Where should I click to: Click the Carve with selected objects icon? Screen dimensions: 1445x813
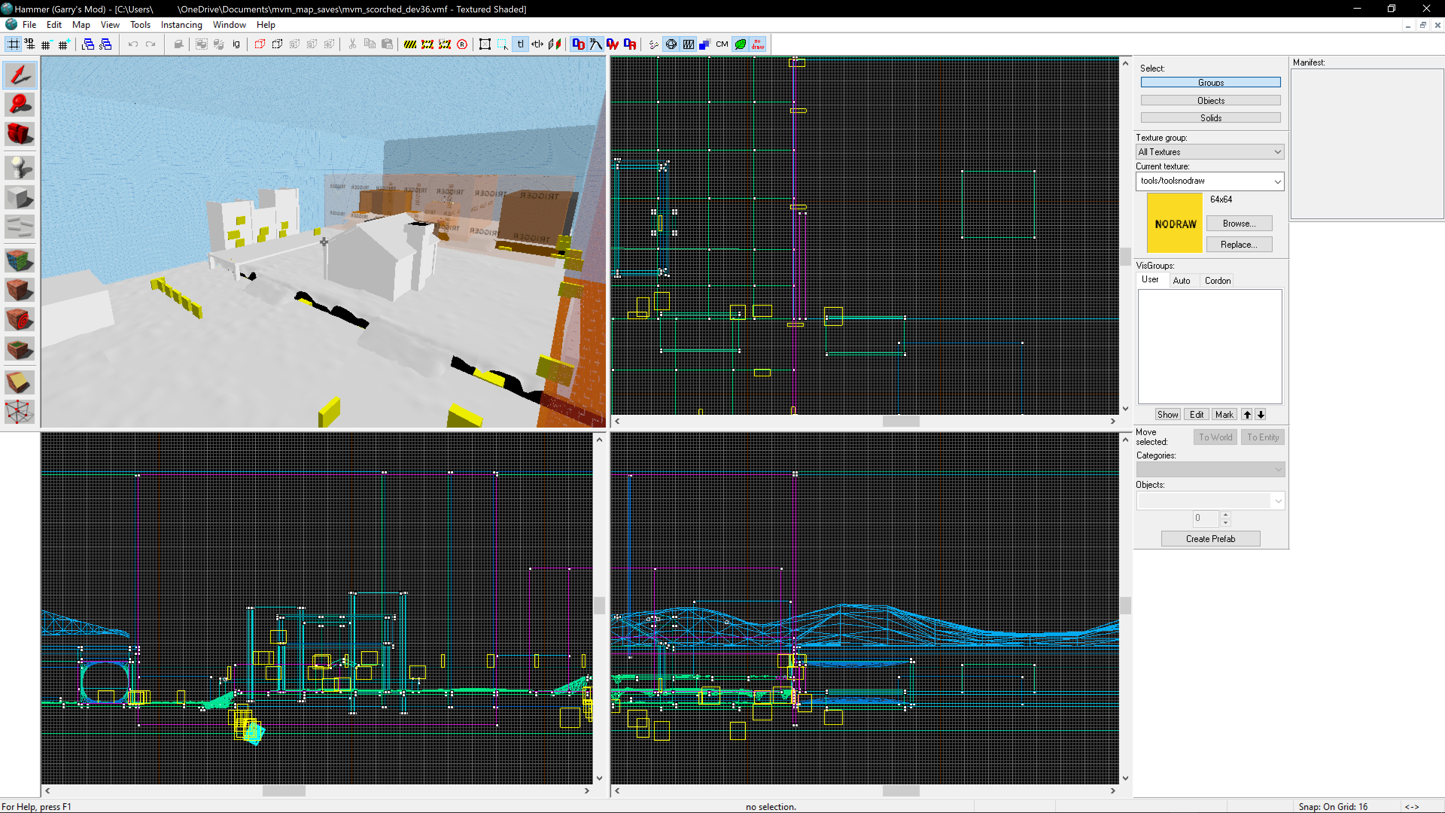(x=178, y=44)
